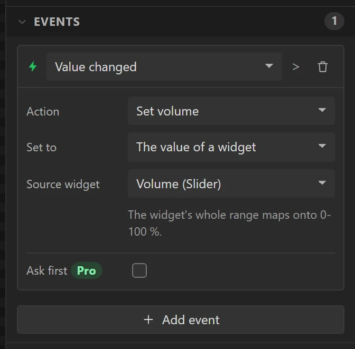Click the Set to label
The width and height of the screenshot is (355, 349).
tap(41, 147)
